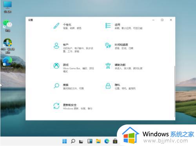Open 游戏 gaming settings with the Xbox icon

tap(74, 68)
